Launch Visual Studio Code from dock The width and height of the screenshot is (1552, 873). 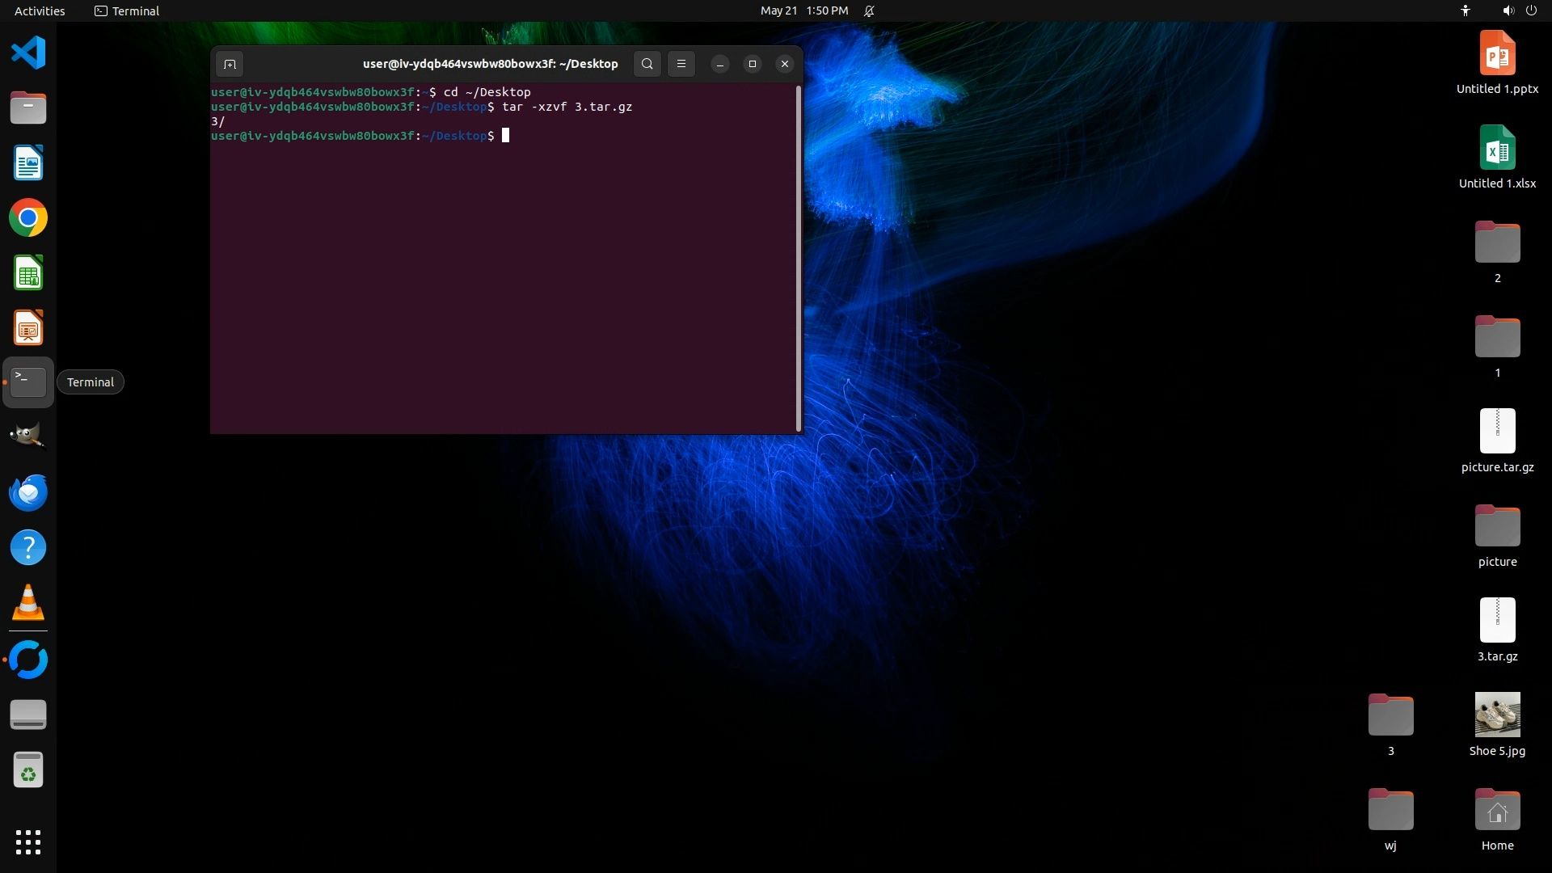point(28,53)
